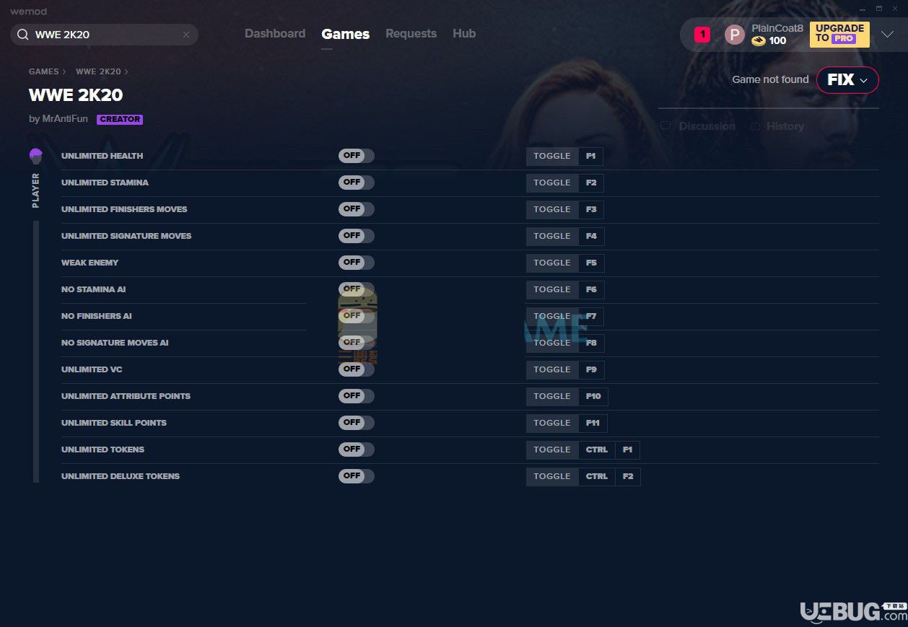The width and height of the screenshot is (908, 627).
Task: Change the F3 hotkey for Finishers Moves
Action: 591,209
